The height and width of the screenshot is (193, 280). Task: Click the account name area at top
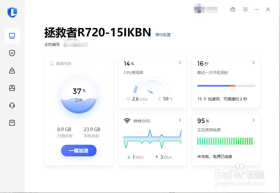pos(206,9)
